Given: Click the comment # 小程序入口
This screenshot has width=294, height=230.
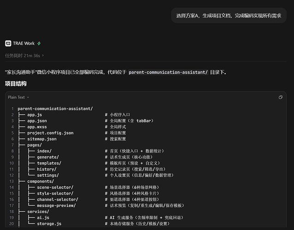Looking at the screenshot, I should pos(118,115).
